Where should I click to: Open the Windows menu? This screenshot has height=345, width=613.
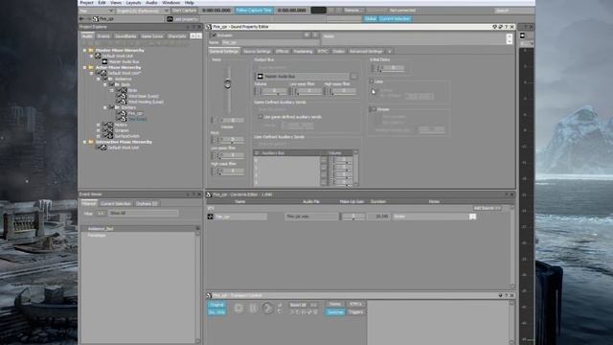coord(170,2)
